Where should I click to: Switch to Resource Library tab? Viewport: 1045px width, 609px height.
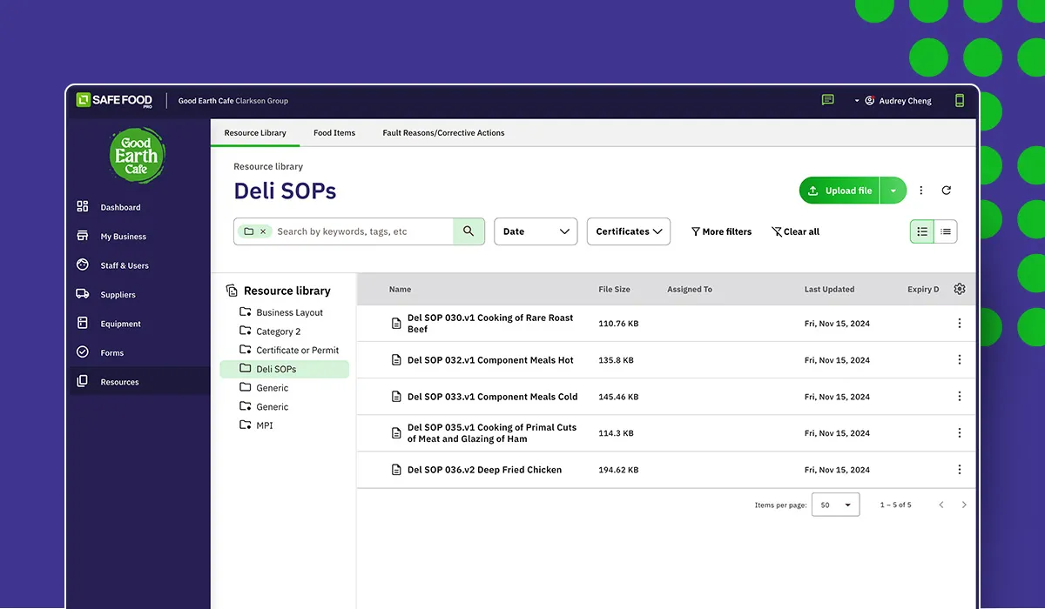pyautogui.click(x=255, y=133)
